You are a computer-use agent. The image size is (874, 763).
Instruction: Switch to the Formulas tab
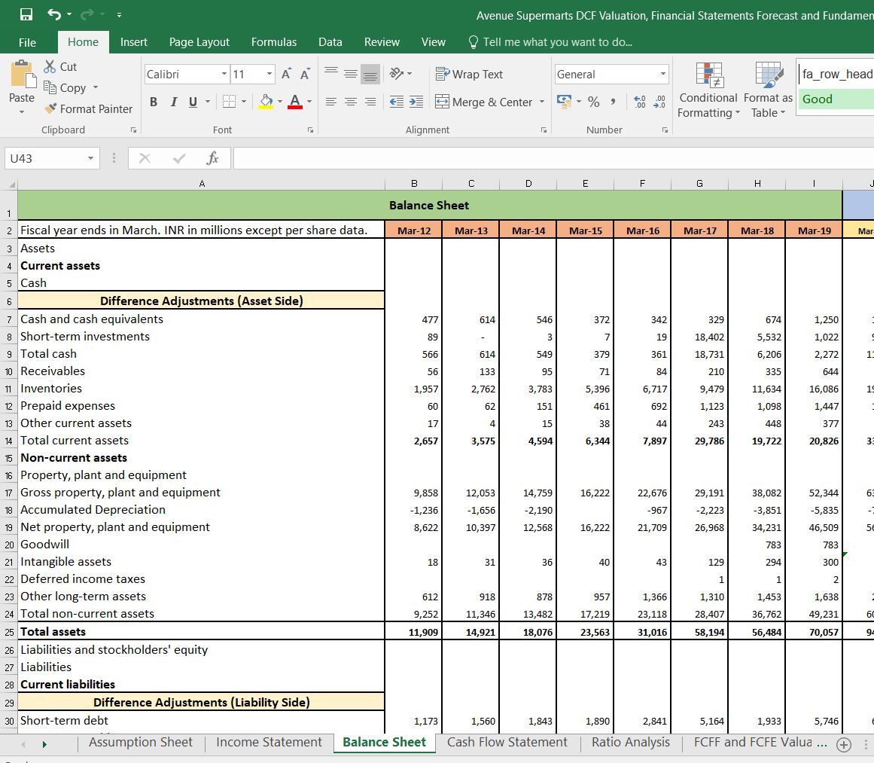274,42
